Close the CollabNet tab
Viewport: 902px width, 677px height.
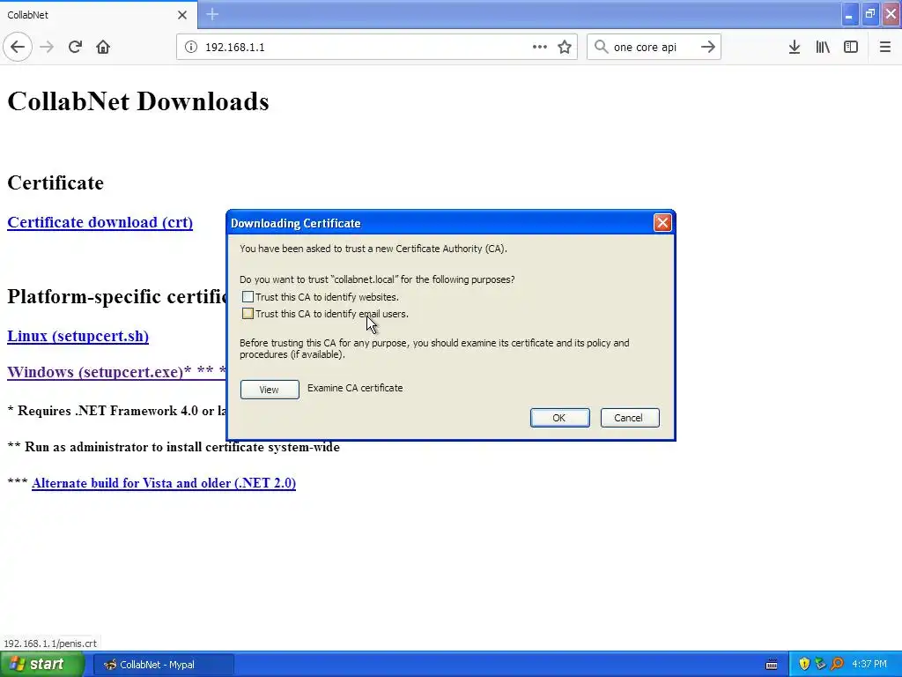click(x=182, y=15)
